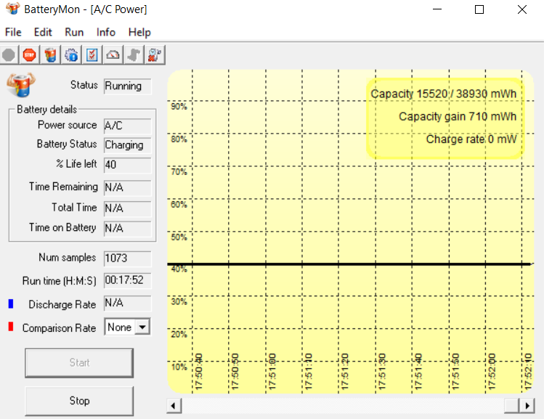Click the Capacity 15520 / 38930 mWh text
The height and width of the screenshot is (419, 544).
[443, 94]
